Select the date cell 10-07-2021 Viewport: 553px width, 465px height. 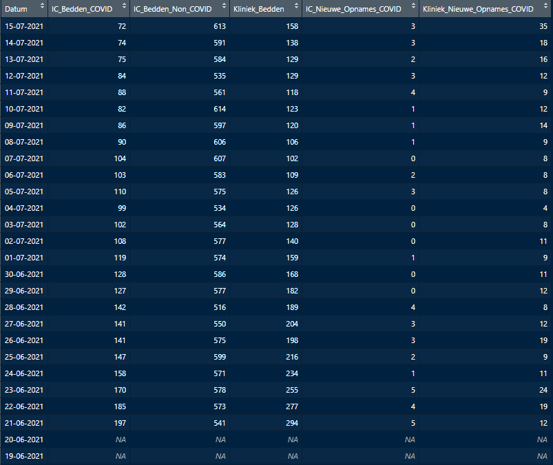24,109
